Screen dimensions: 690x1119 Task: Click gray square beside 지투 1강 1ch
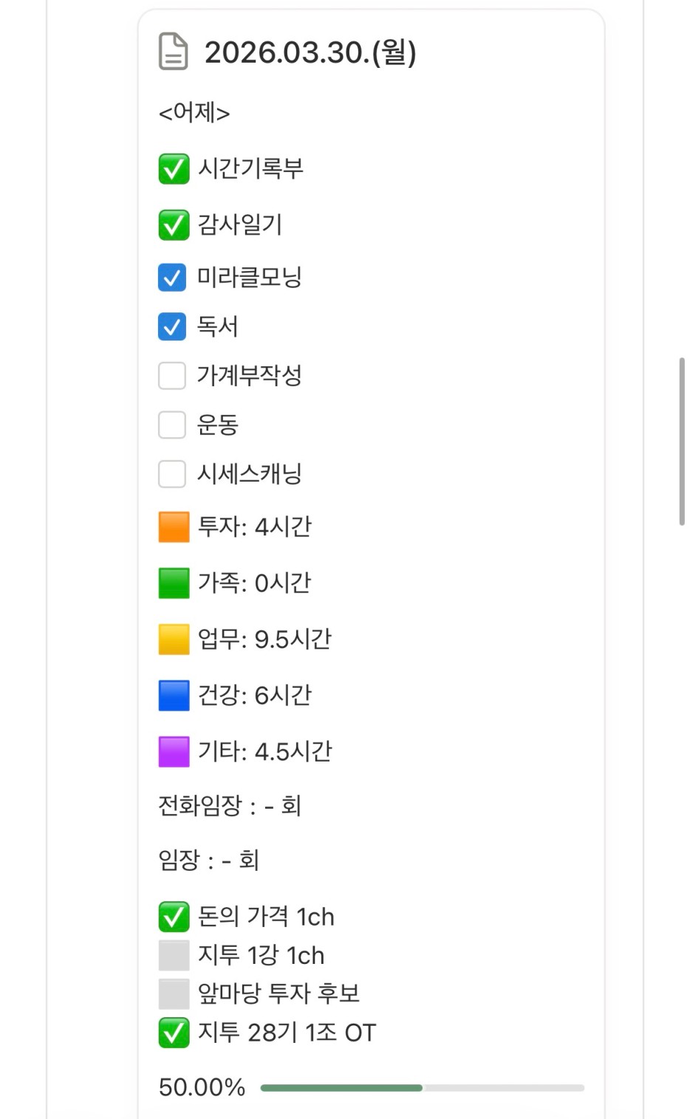tap(174, 956)
